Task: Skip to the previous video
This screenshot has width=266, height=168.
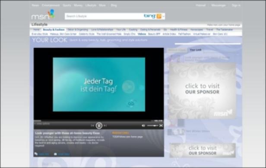Action: [x=92, y=125]
